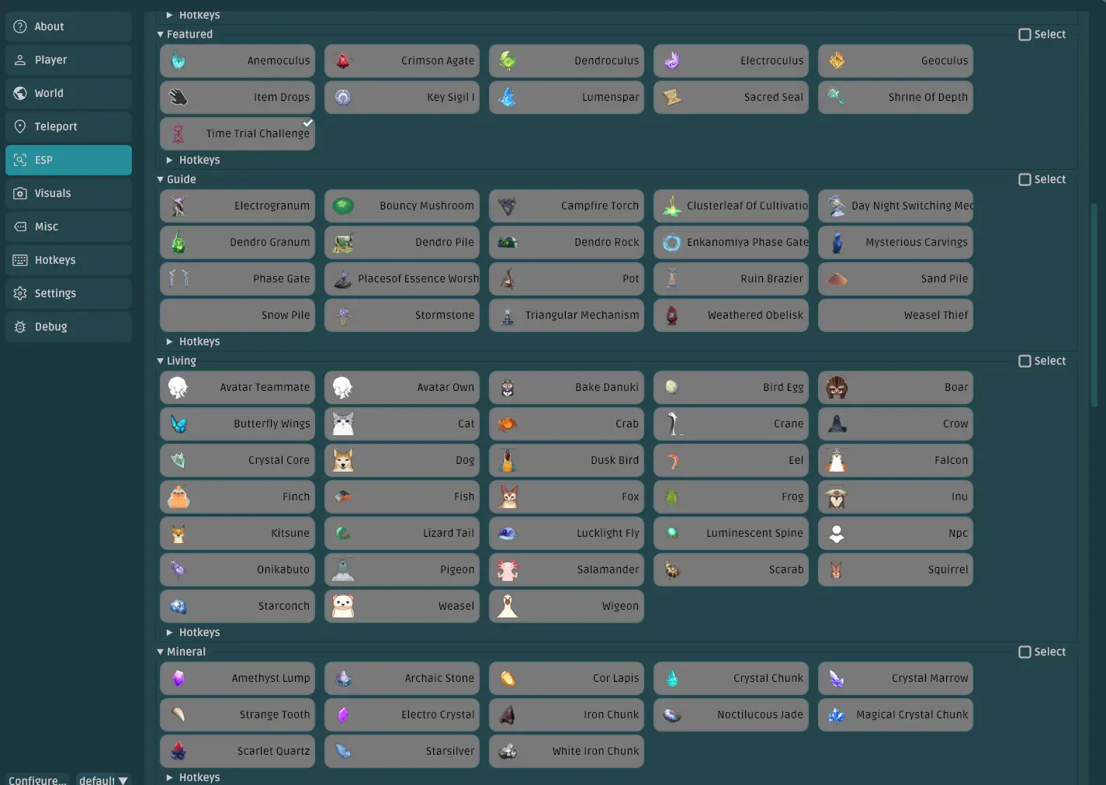Disable the Time Trial Challenge toggle
This screenshot has width=1106, height=785.
[237, 133]
